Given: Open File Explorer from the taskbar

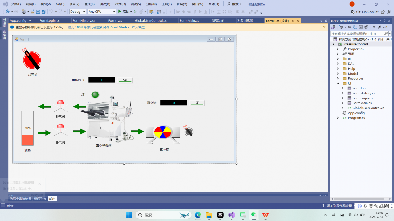Looking at the screenshot, I should [x=209, y=215].
